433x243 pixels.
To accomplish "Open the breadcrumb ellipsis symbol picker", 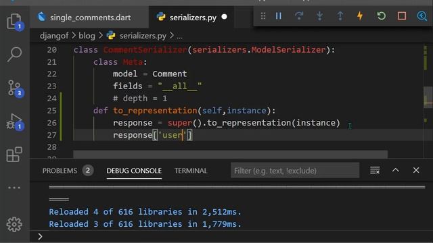I will pos(179,36).
